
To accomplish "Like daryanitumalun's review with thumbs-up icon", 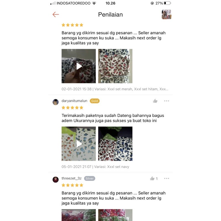I will pyautogui.click(x=155, y=101).
